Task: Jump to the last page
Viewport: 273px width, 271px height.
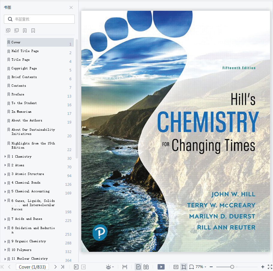Action: click(x=63, y=267)
